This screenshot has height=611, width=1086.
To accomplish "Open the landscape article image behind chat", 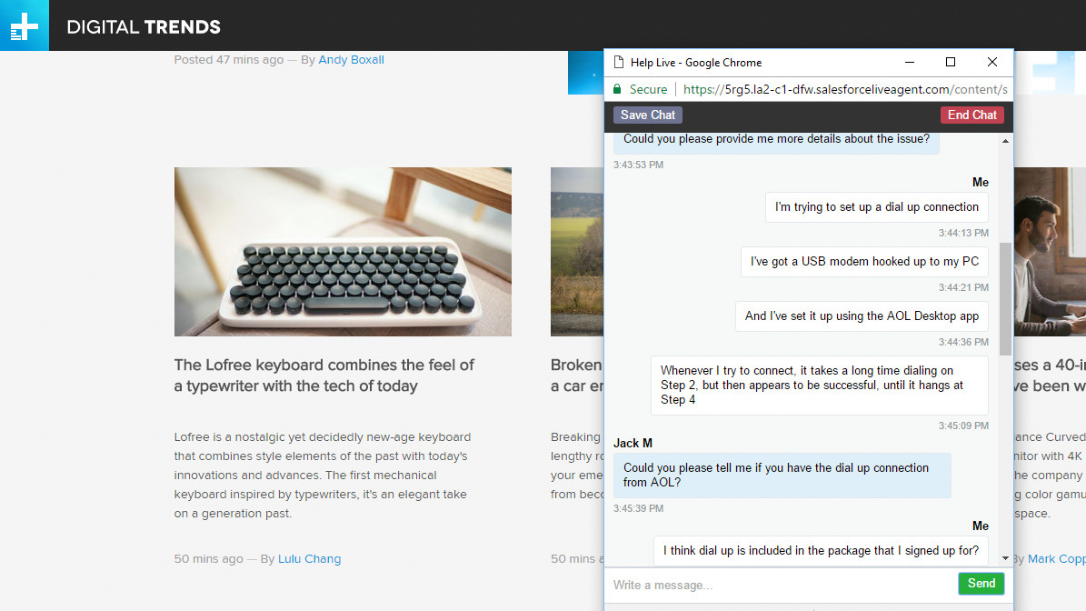I will (x=577, y=252).
